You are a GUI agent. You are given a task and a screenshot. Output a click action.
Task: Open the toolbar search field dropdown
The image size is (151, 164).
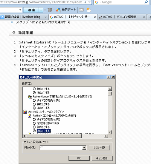20,10
